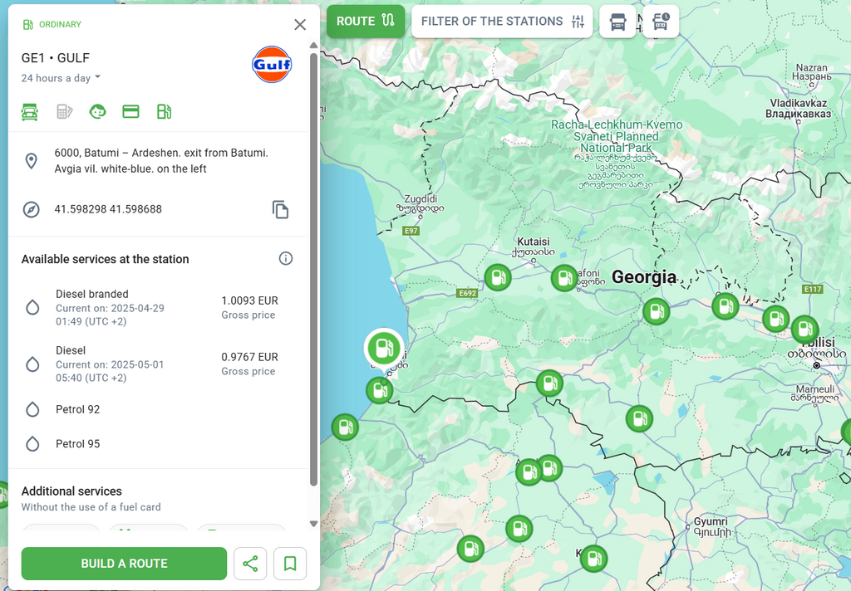Viewport: 851px width, 591px height.
Task: Click the drop icon next to Petrol 92
Action: [x=32, y=409]
